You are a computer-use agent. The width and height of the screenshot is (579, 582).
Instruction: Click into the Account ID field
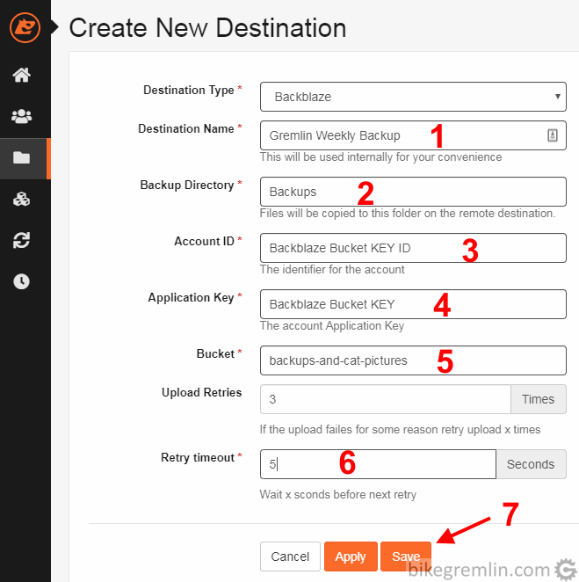[413, 248]
